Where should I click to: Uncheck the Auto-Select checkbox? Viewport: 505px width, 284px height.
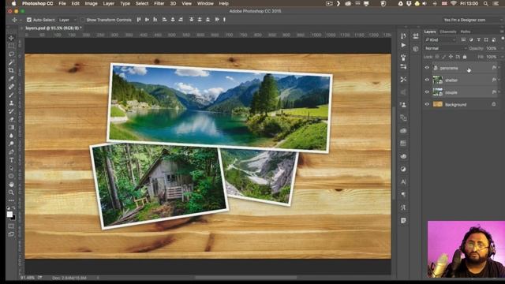[x=29, y=20]
